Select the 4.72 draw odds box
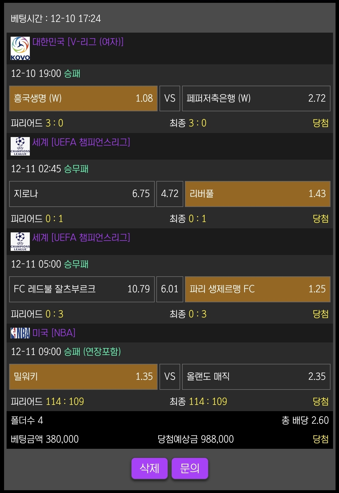339x493 pixels. pyautogui.click(x=169, y=194)
